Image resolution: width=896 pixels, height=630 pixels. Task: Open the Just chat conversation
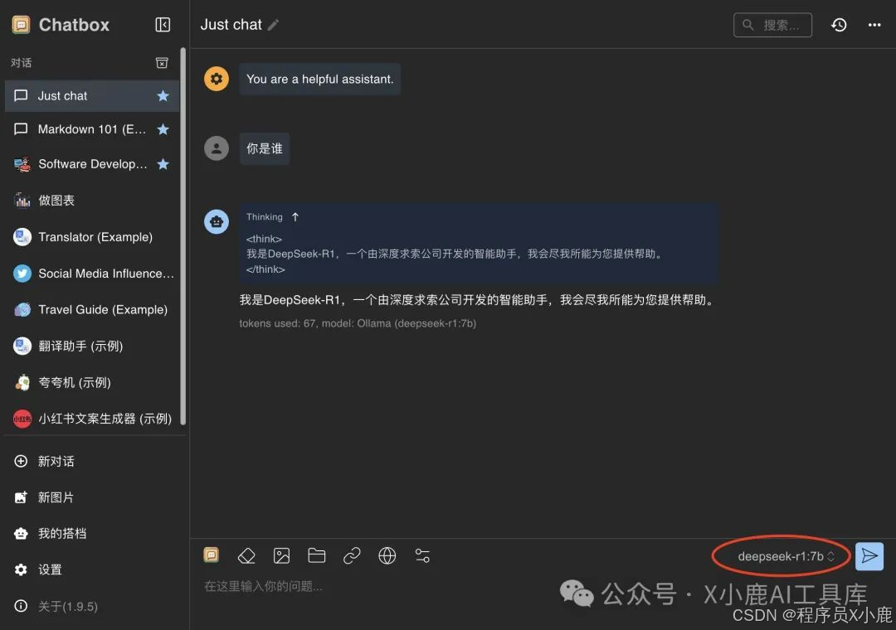tap(92, 96)
